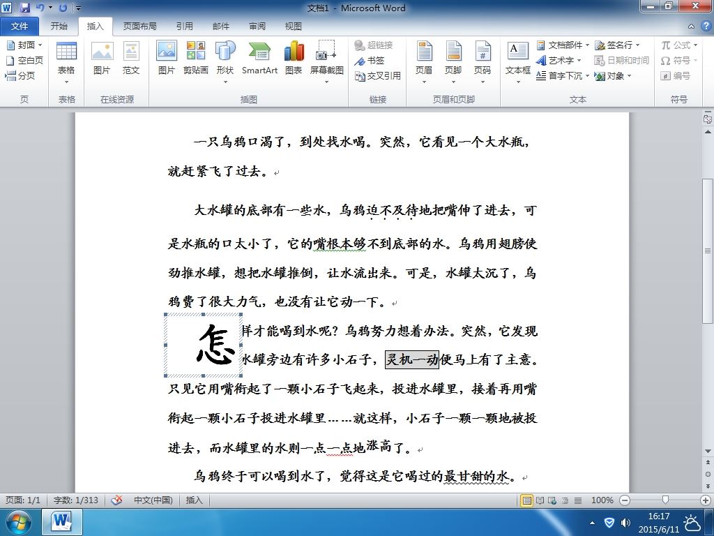The width and height of the screenshot is (714, 536).
Task: Expand the Drop Cap (首字下沉) dropdown
Action: coord(587,75)
